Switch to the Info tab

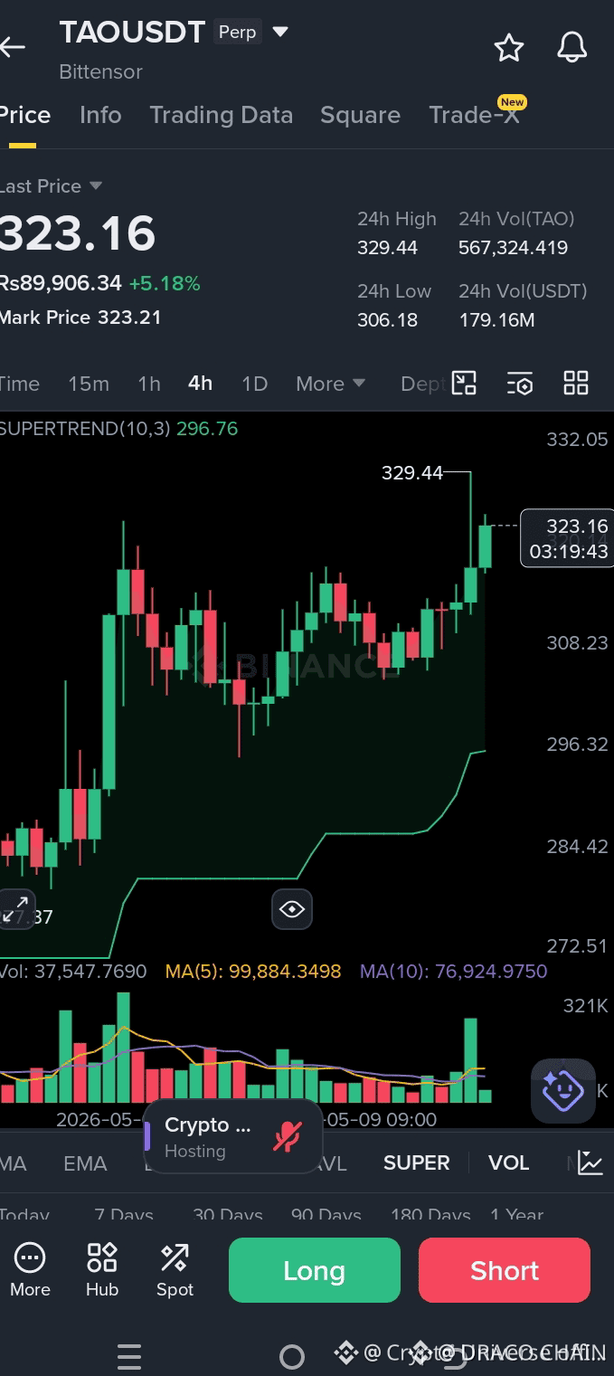point(100,115)
